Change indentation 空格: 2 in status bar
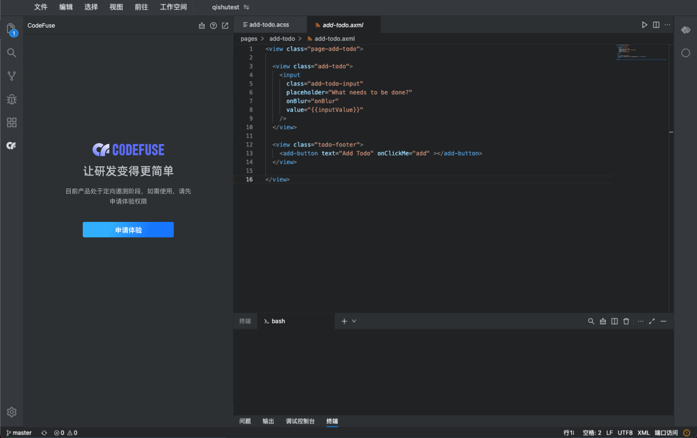 click(592, 433)
